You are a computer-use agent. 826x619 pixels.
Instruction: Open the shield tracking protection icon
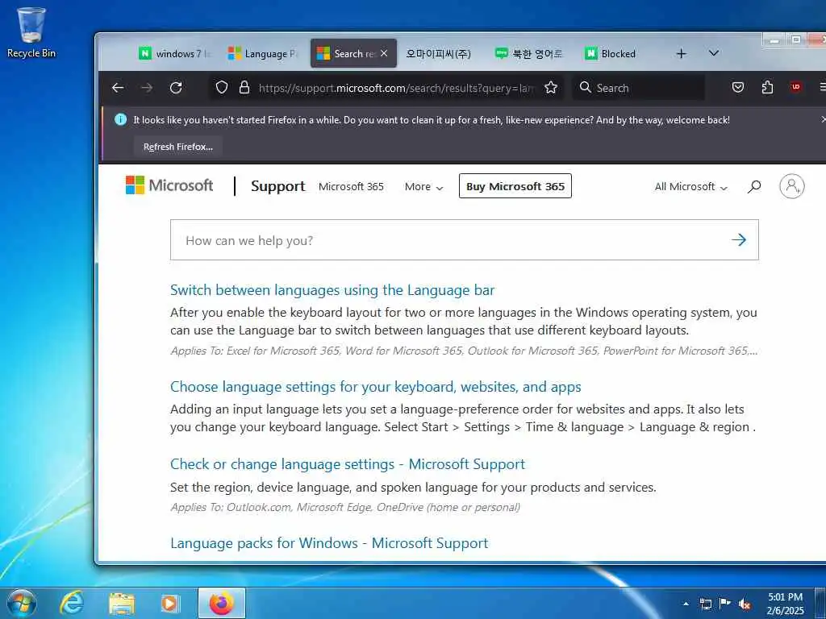pos(222,87)
